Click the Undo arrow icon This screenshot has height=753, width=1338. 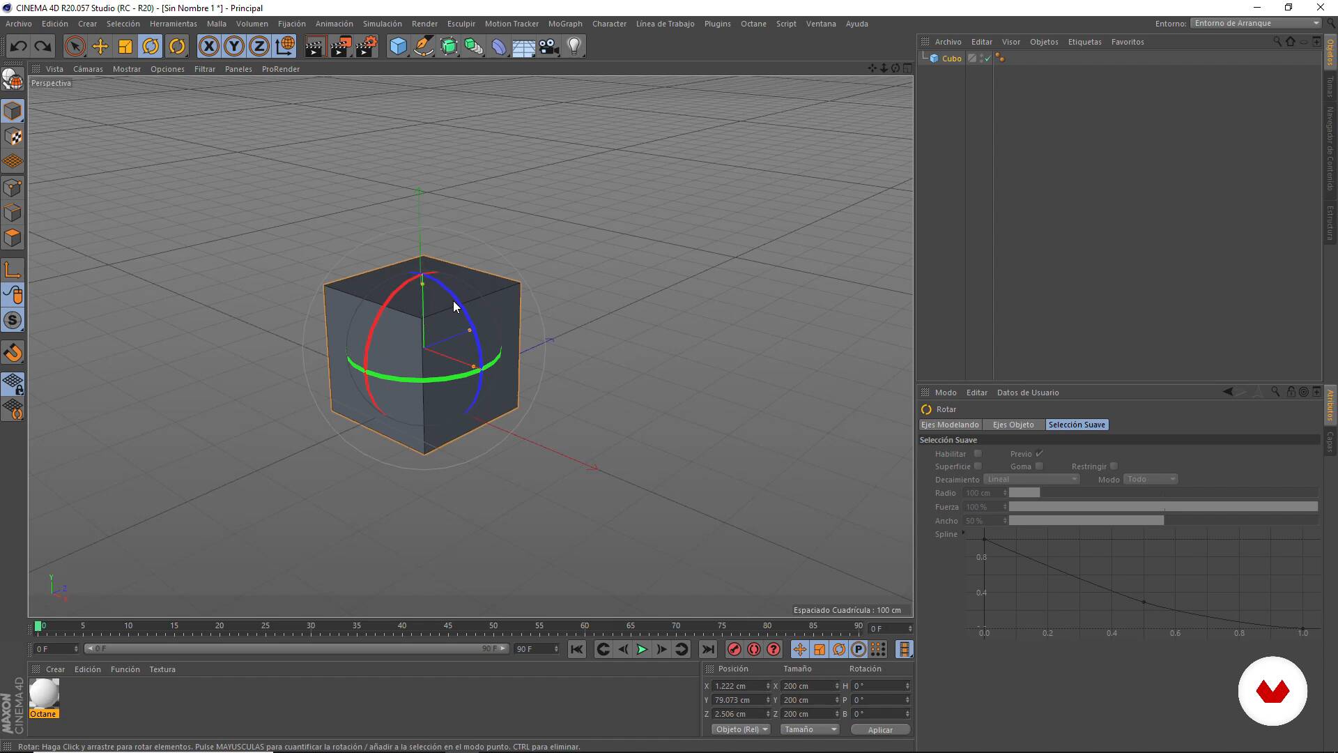click(x=18, y=47)
